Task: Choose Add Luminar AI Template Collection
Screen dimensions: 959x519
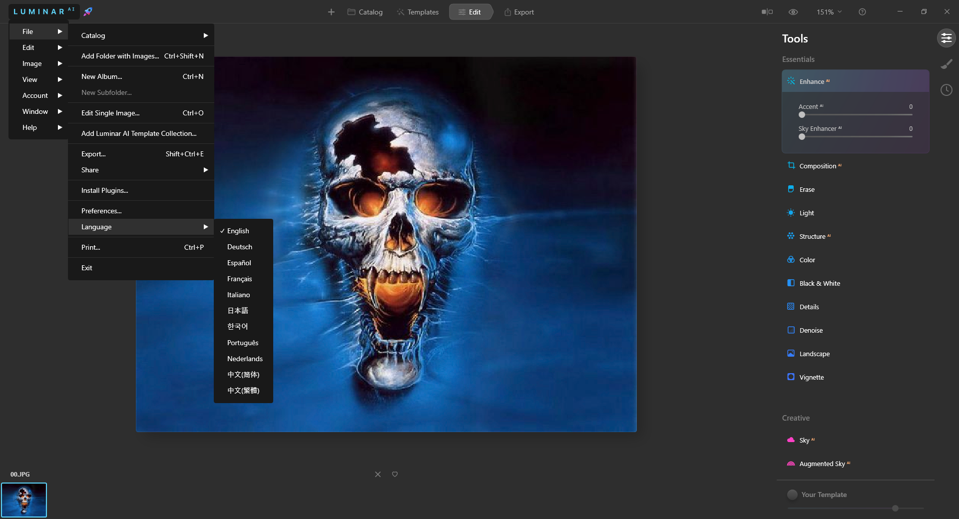Action: point(141,133)
